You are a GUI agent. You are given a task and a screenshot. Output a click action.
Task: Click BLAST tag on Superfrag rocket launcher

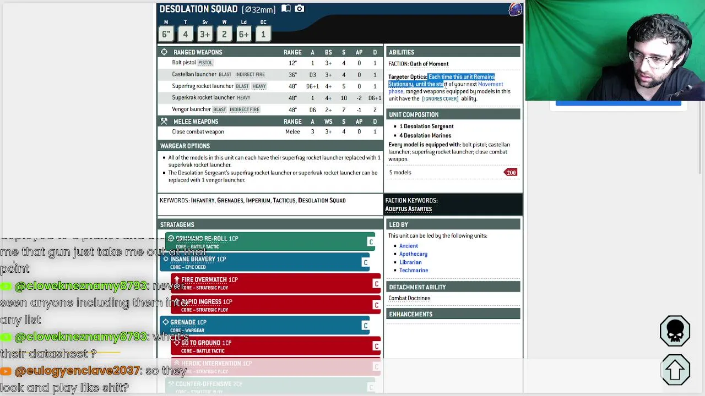(x=242, y=86)
